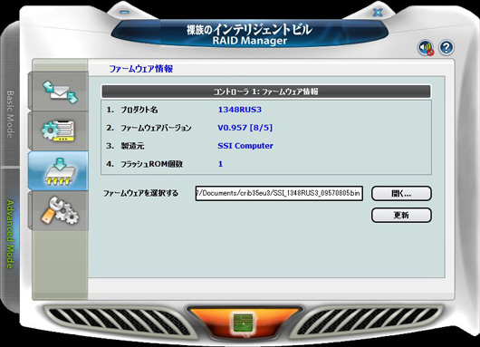Minimize the RAID Manager with dash button
This screenshot has height=347, width=480.
(x=125, y=13)
